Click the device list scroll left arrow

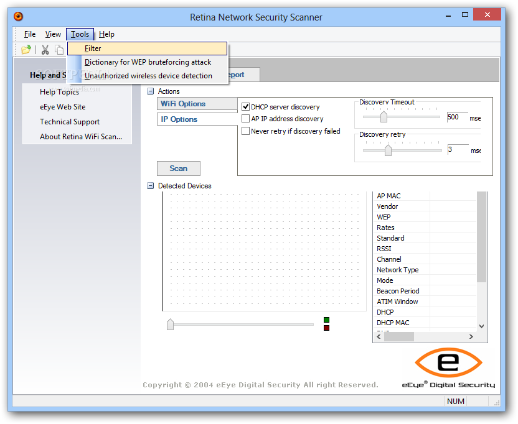tap(379, 336)
